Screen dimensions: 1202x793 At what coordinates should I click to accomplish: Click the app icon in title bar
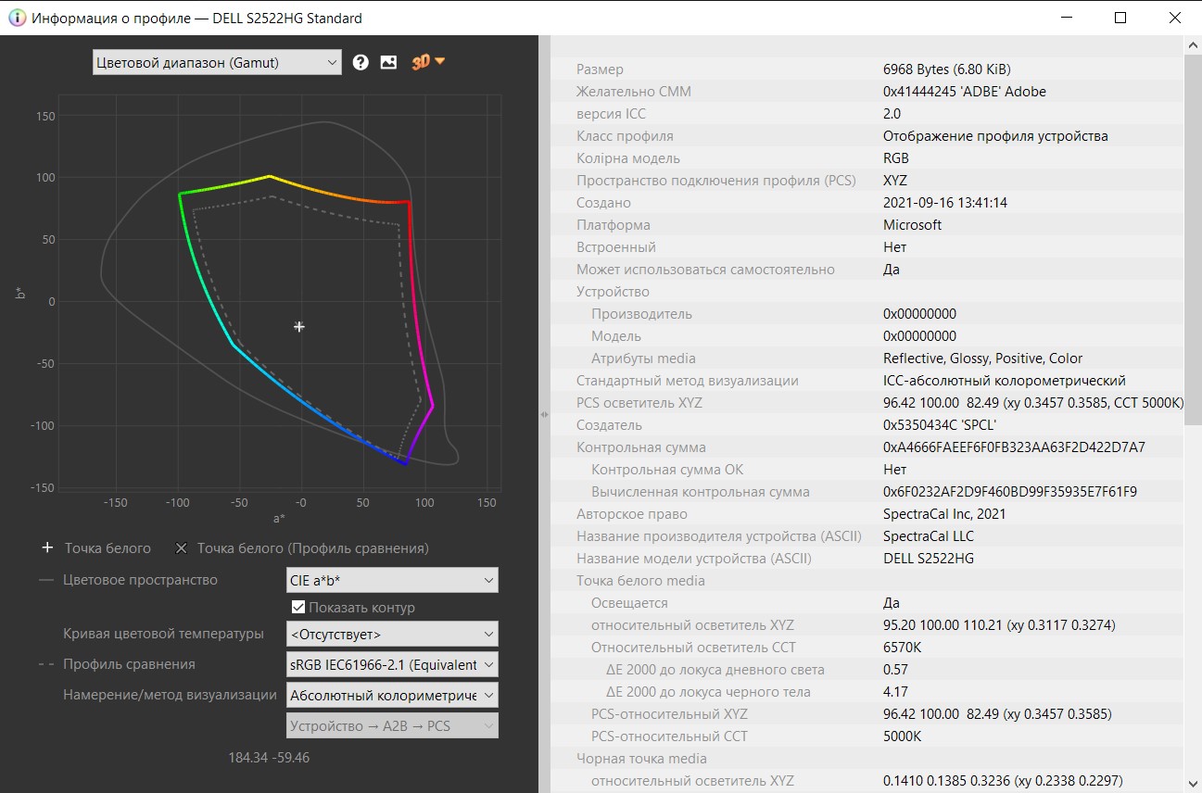(16, 18)
